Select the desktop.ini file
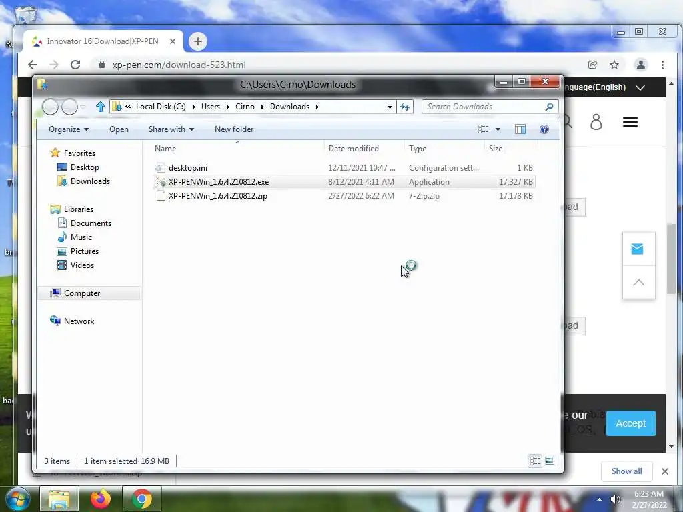This screenshot has height=512, width=683. [344, 167]
